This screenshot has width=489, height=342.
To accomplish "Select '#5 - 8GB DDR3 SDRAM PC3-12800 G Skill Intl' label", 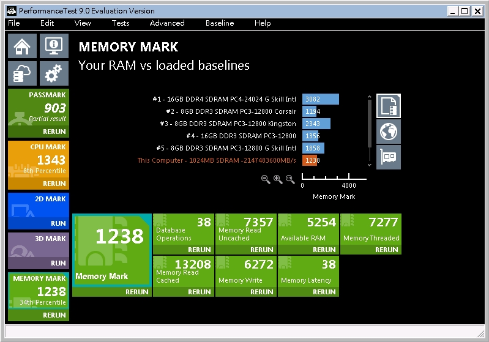I will (x=226, y=148).
